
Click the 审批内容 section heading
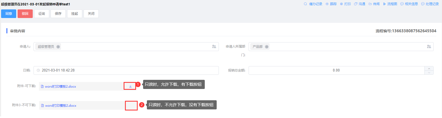click(18, 31)
